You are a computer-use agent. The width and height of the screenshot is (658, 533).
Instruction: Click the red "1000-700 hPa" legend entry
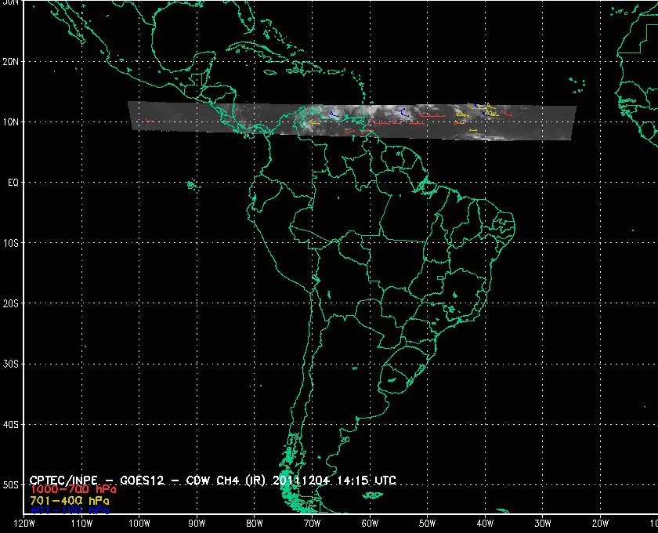tap(73, 490)
